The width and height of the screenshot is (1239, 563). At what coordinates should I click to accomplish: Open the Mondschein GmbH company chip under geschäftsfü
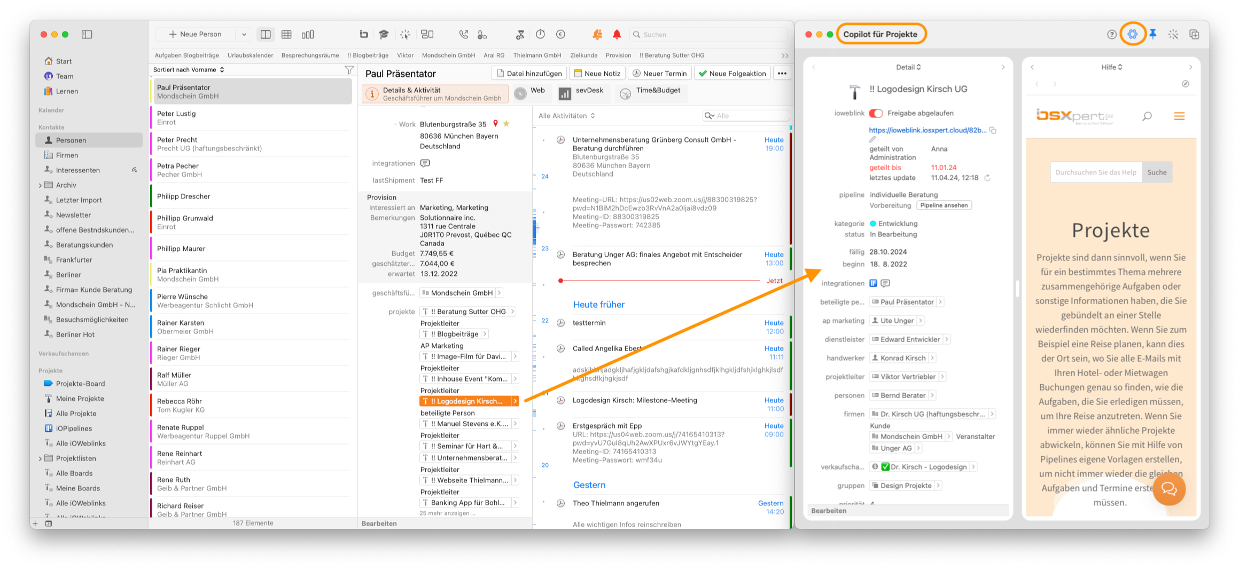pos(461,292)
